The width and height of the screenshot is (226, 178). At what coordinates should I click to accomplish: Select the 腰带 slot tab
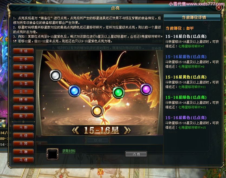pyautogui.click(x=23, y=100)
